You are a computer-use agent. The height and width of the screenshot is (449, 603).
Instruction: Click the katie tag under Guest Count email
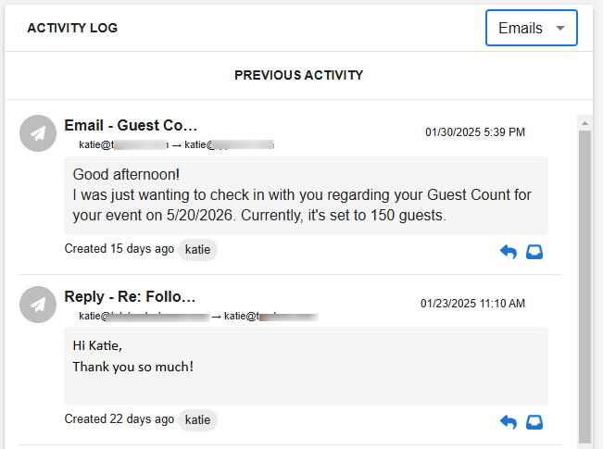(197, 250)
